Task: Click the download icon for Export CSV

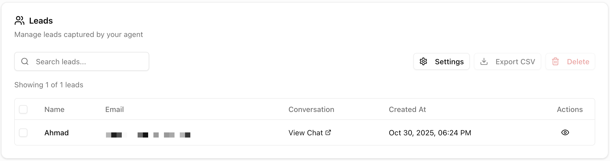Action: (484, 61)
